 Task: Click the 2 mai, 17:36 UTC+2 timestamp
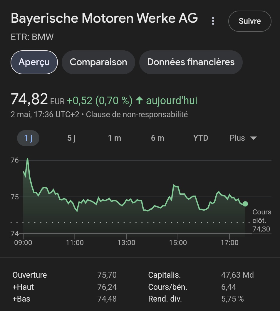[x=45, y=115]
